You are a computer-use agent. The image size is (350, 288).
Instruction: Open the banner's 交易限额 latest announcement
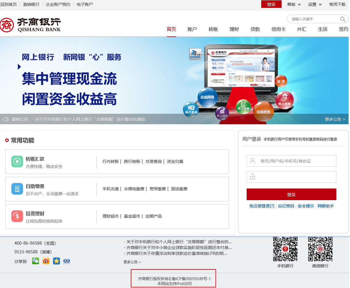[x=89, y=119]
